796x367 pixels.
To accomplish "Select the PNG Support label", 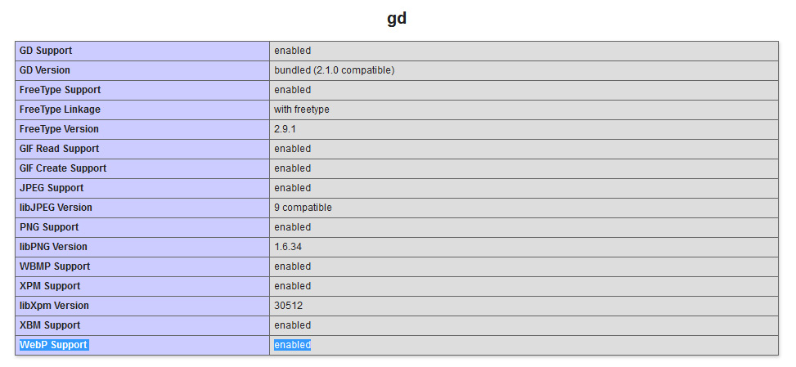I will tap(49, 227).
